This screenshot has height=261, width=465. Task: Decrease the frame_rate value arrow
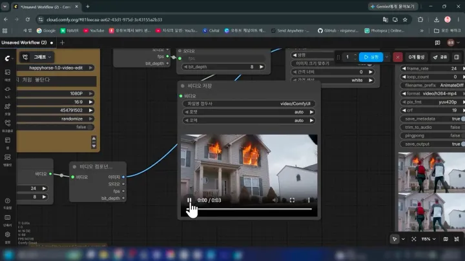[404, 68]
